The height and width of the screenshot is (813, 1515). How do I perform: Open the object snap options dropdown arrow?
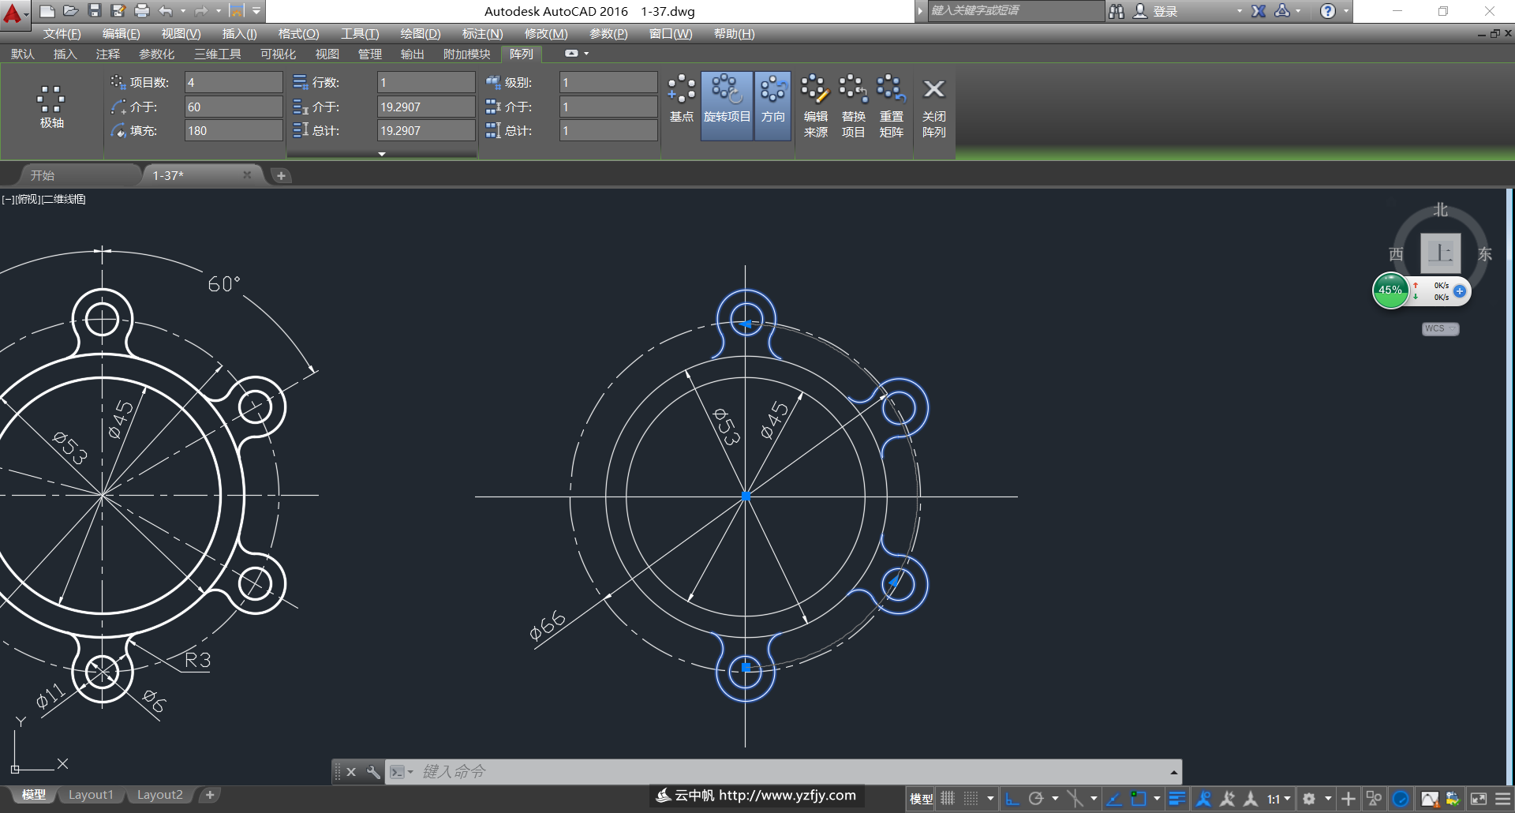(x=1157, y=799)
